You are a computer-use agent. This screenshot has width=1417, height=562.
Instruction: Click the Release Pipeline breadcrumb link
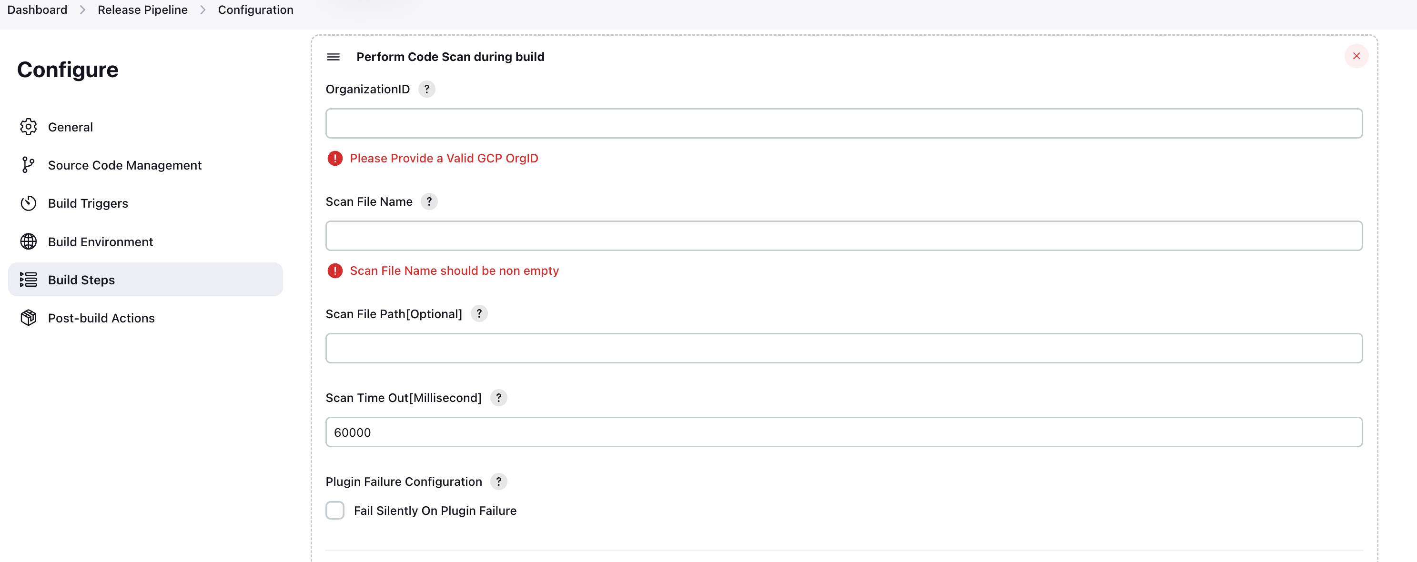click(144, 10)
